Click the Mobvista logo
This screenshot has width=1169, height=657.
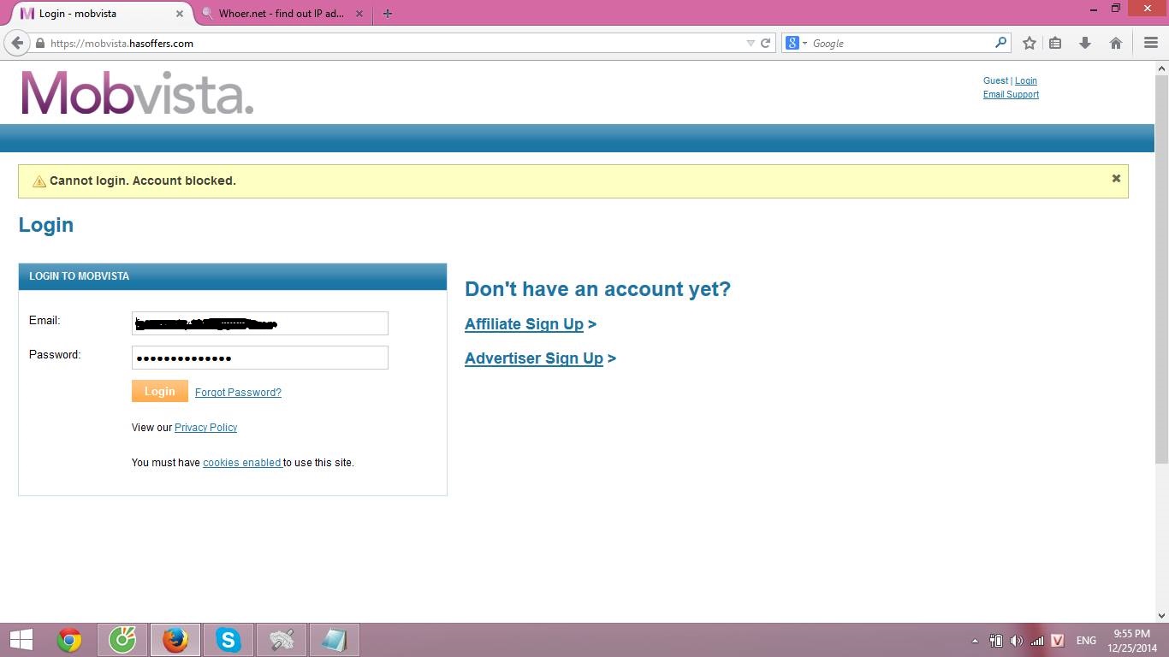tap(137, 92)
